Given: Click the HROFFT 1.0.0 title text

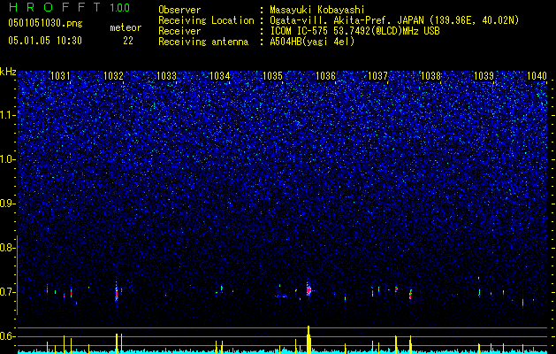Looking at the screenshot, I should click(x=69, y=7).
